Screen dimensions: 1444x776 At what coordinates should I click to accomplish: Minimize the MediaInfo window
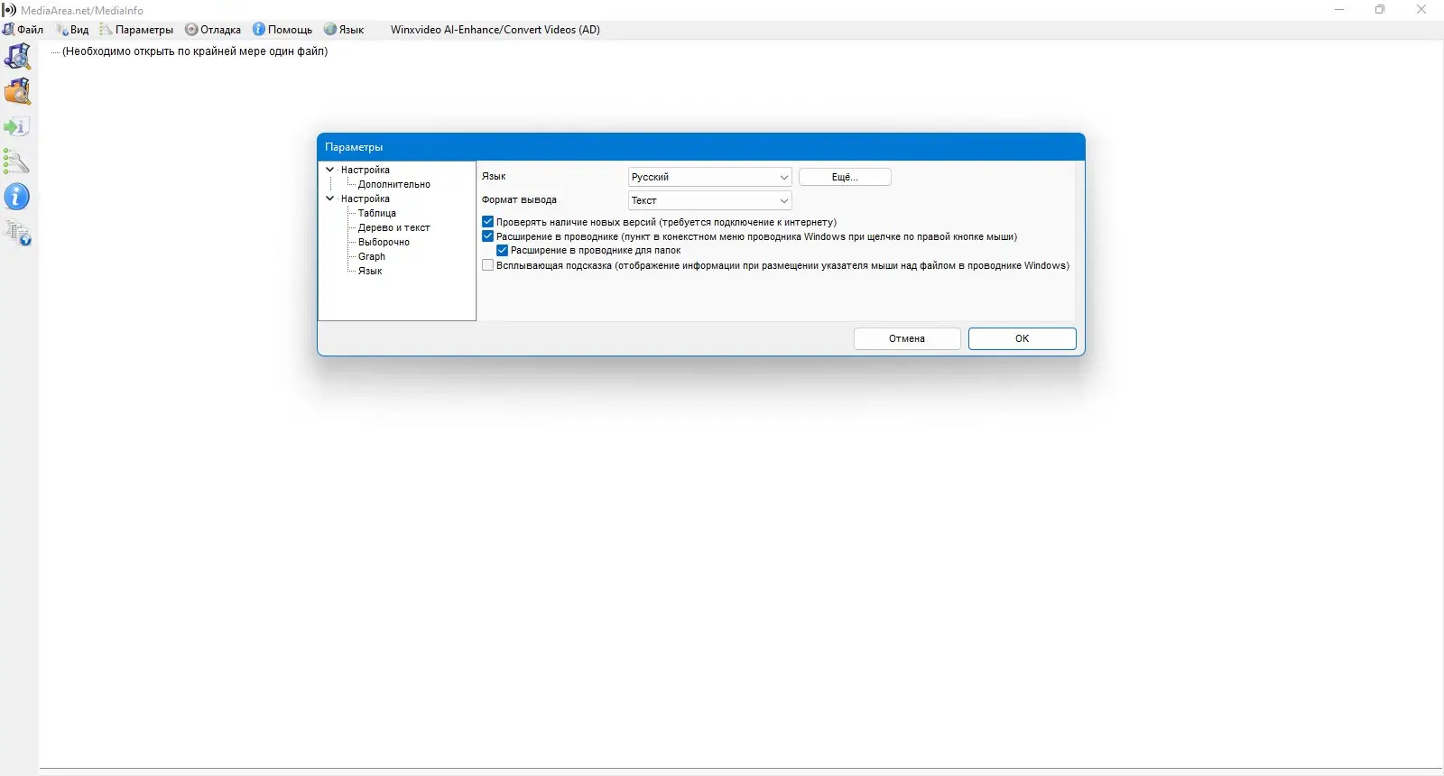point(1339,10)
